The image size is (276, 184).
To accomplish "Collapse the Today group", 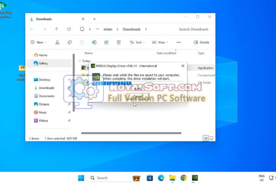I will pos(80,61).
